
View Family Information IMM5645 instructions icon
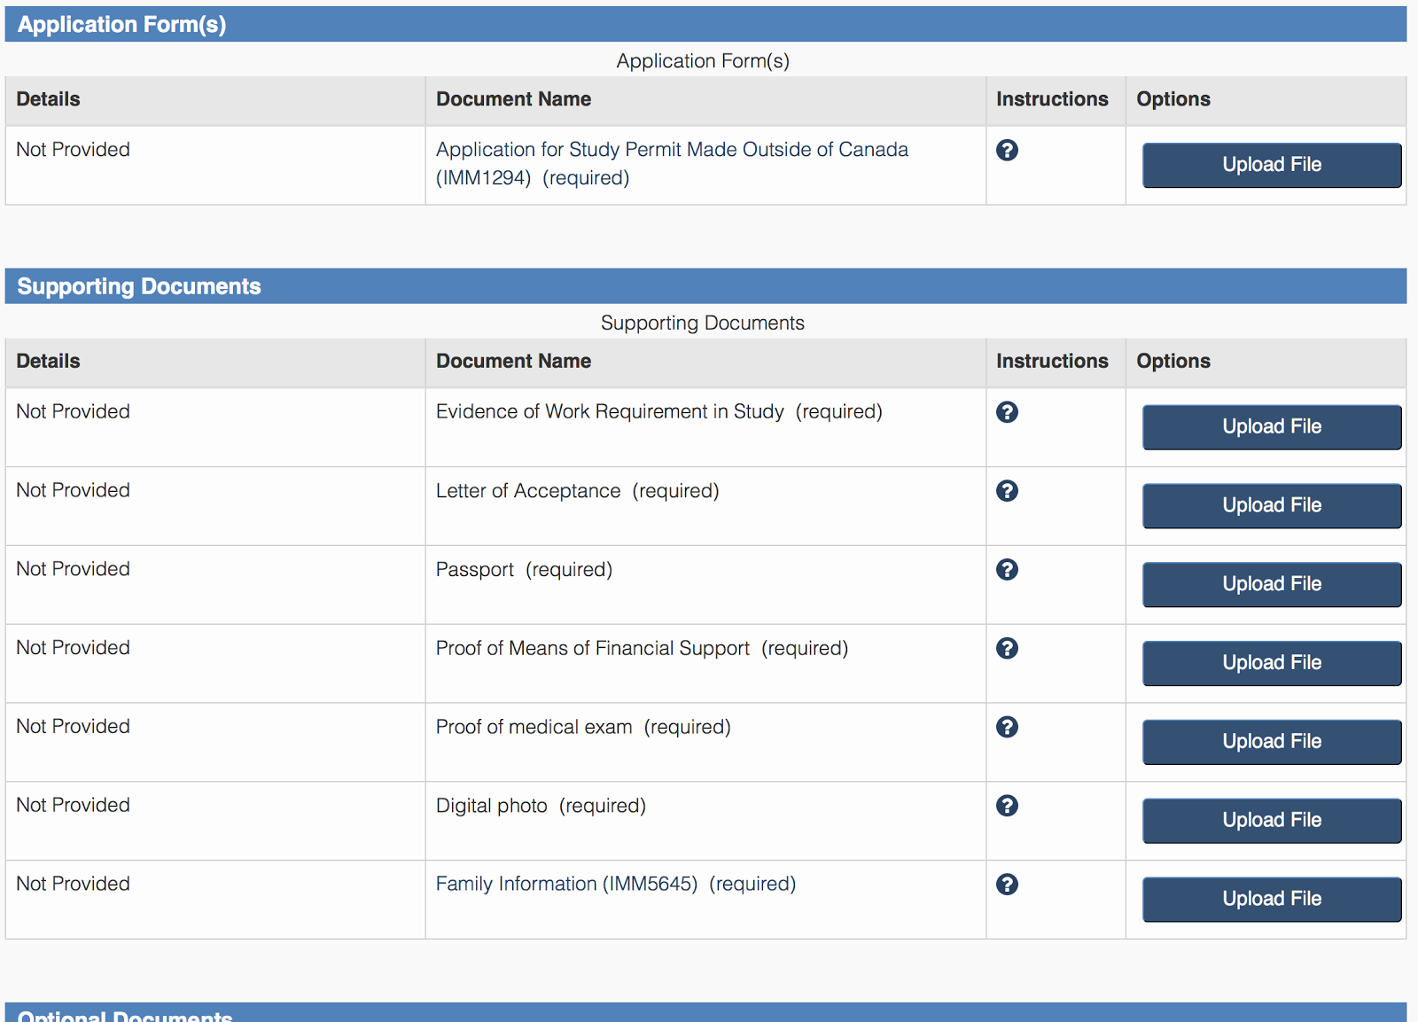coord(1007,885)
